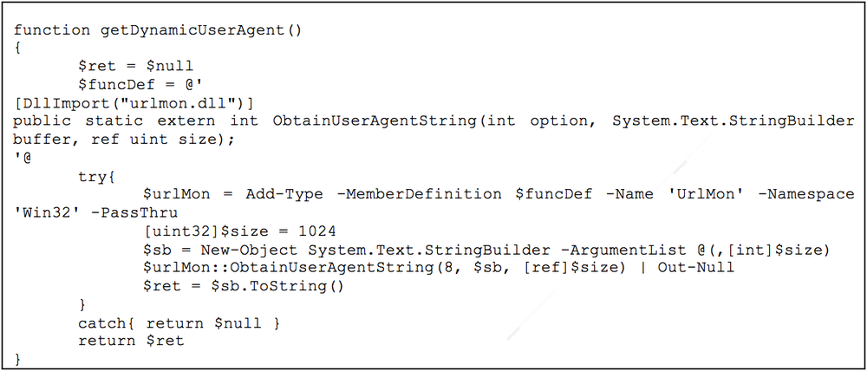867x371 pixels.
Task: Click System.Text.StringBuilder in the extern signature
Action: point(733,121)
